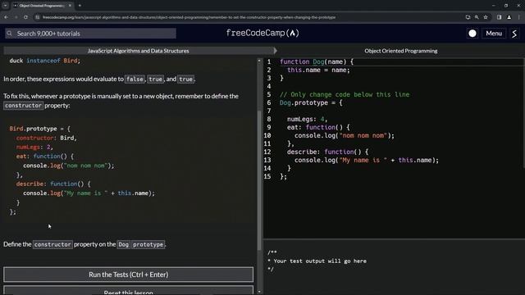Viewport: 525px width, 295px height.
Task: Click 'Your test output will go here' text
Action: click(320, 261)
